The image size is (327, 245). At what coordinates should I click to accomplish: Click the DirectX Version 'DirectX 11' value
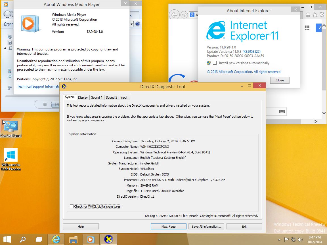coord(147,197)
